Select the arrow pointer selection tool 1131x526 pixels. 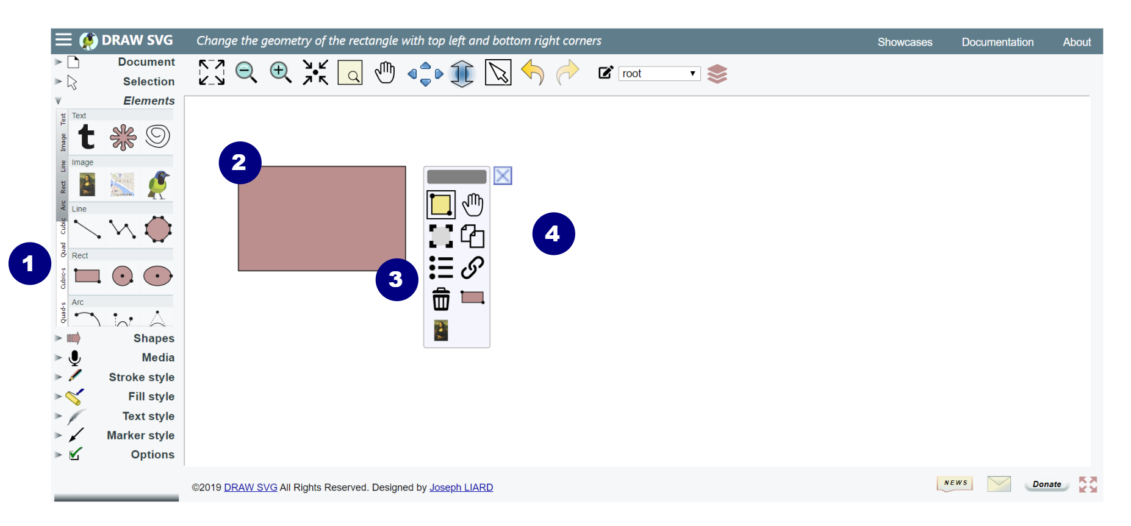click(x=498, y=73)
